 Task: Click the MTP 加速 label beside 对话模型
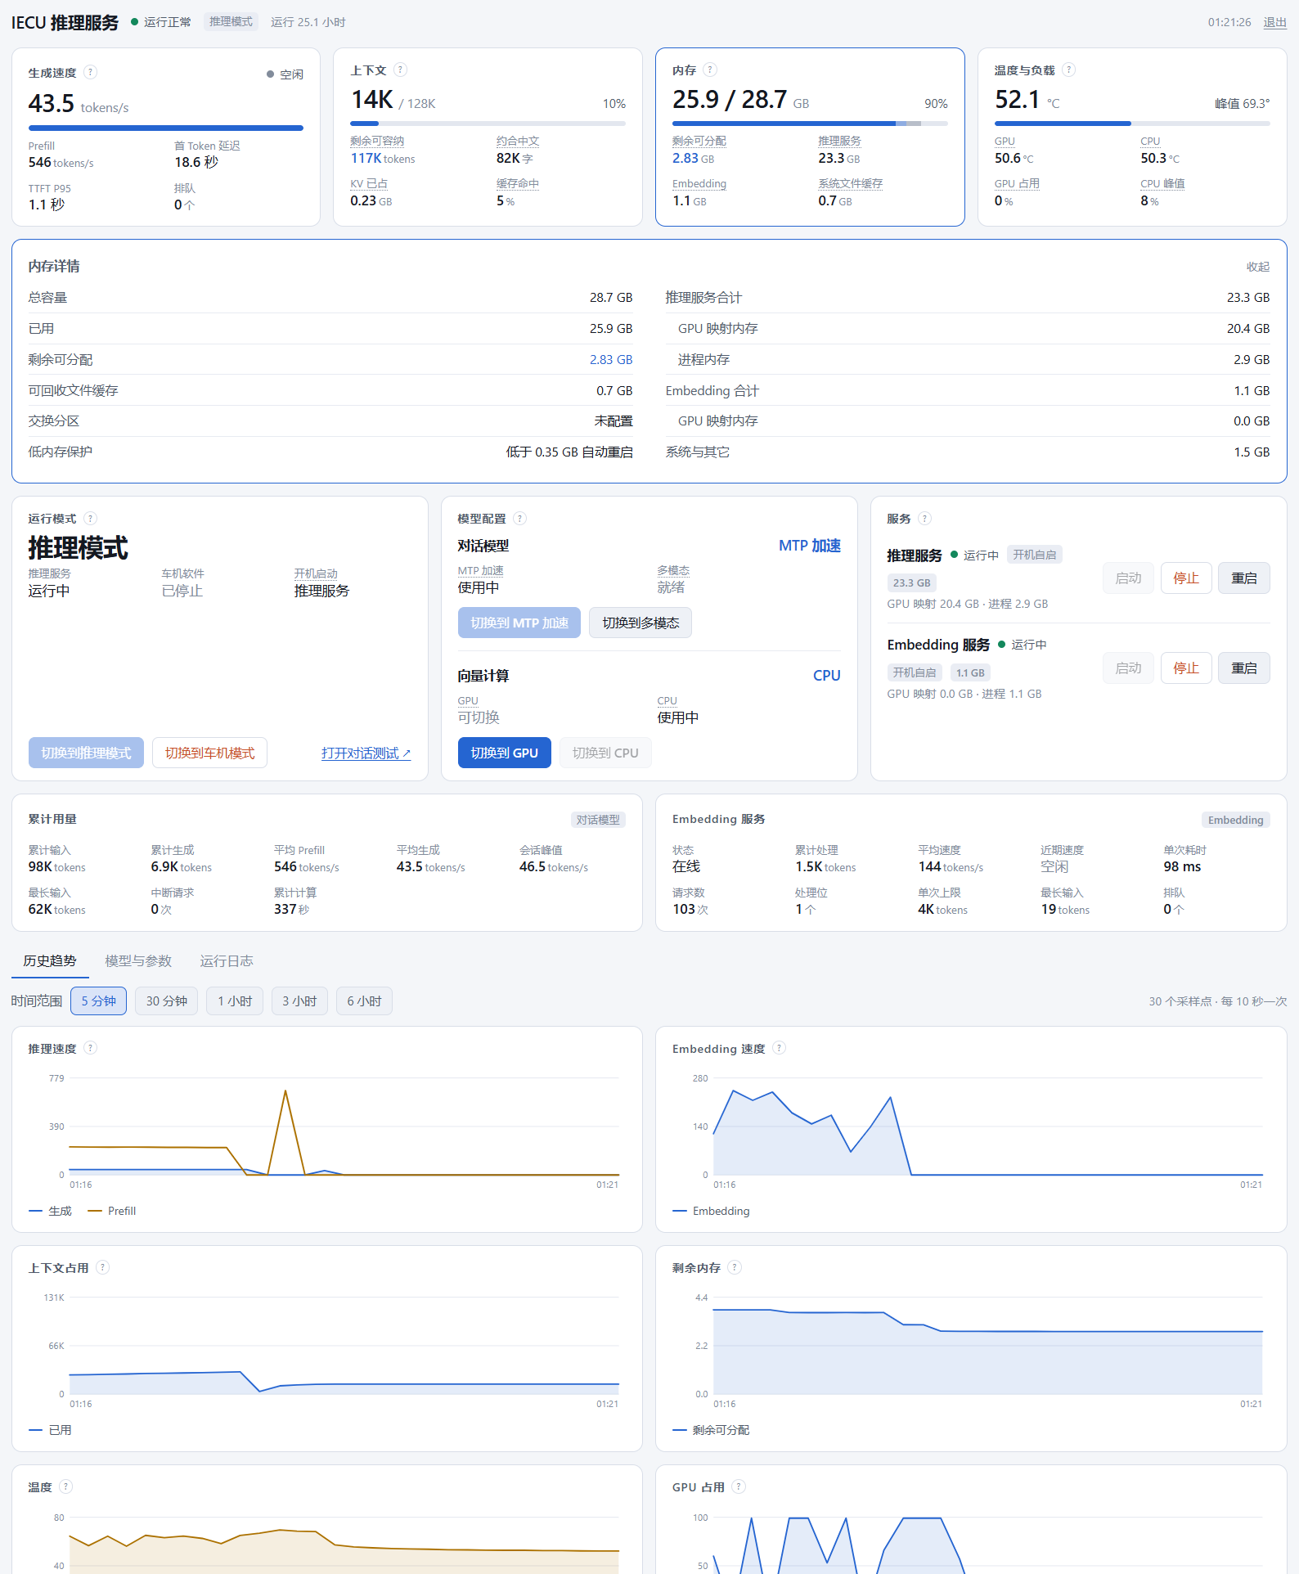810,546
